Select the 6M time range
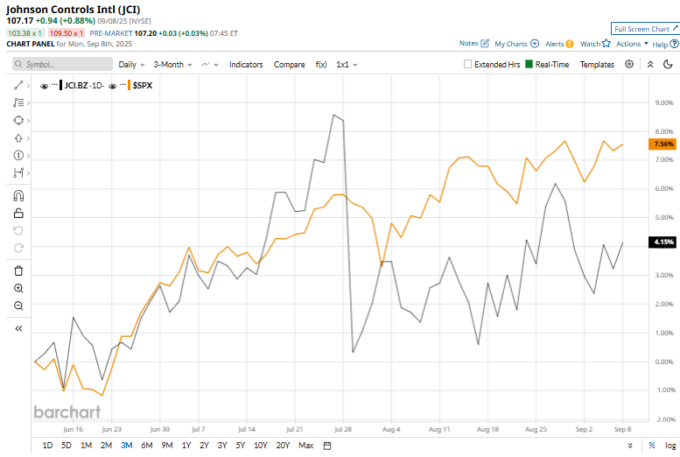Viewport: 680px width, 457px height. (147, 446)
